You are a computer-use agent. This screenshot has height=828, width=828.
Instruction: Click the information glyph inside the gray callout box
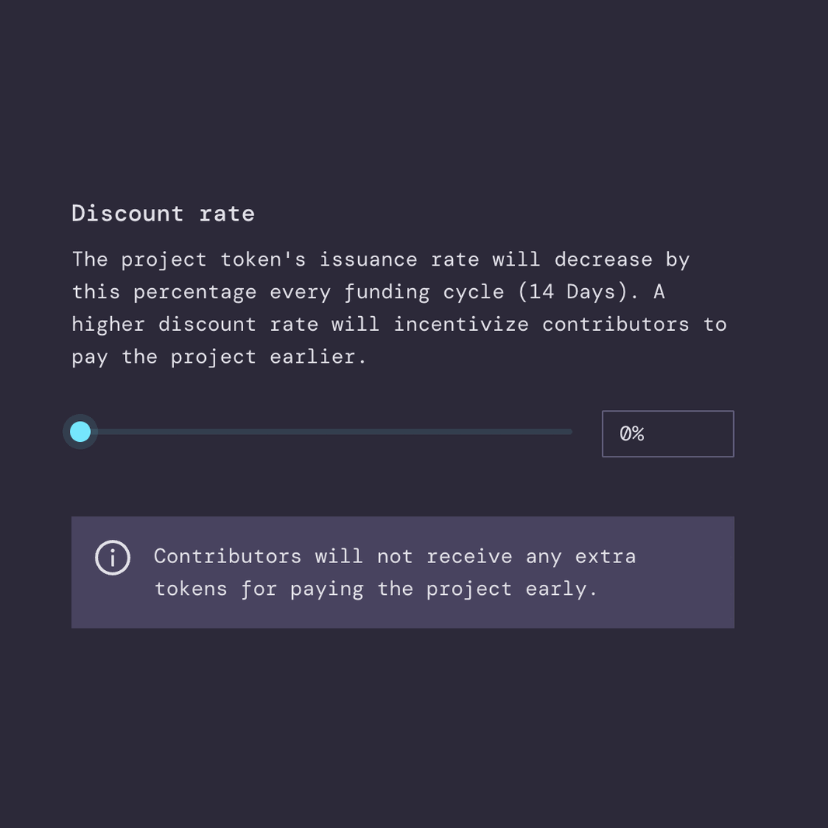(112, 558)
